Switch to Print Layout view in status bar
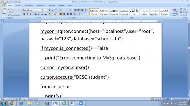Image resolution: width=190 pixels, height=106 pixels. pyautogui.click(x=153, y=99)
